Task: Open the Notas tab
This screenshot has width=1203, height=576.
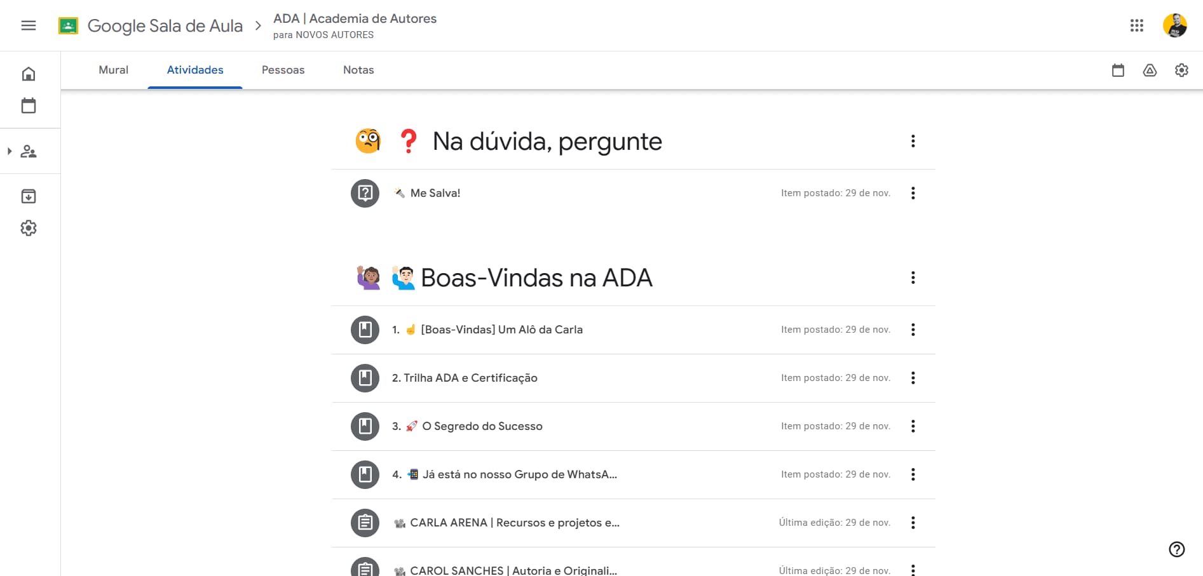Action: tap(358, 70)
